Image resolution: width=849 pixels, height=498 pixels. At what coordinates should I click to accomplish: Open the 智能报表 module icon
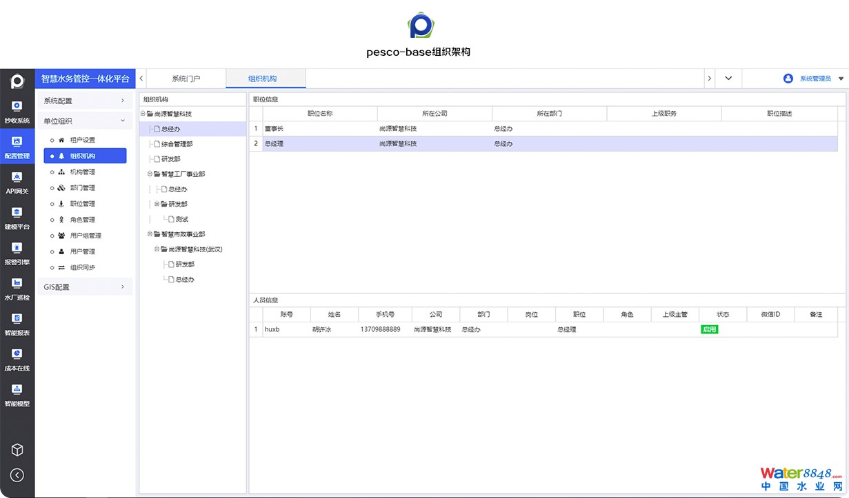click(x=17, y=319)
